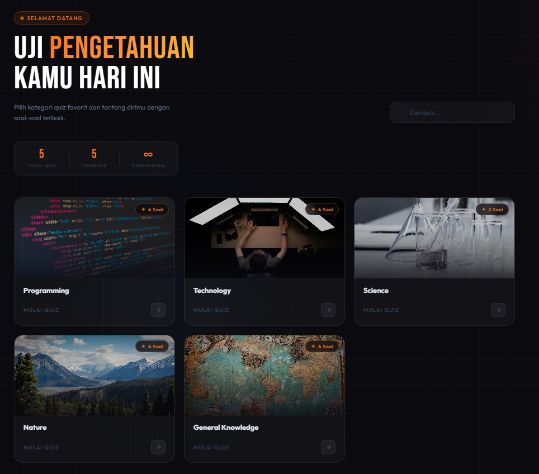This screenshot has height=474, width=539.
Task: Select the Science card title
Action: pyautogui.click(x=376, y=291)
